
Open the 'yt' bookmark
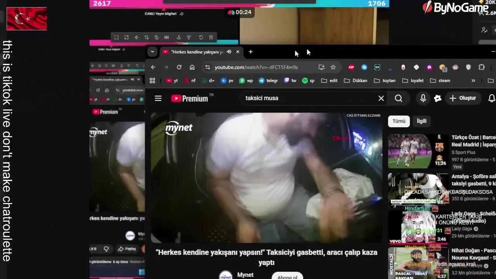click(x=172, y=81)
